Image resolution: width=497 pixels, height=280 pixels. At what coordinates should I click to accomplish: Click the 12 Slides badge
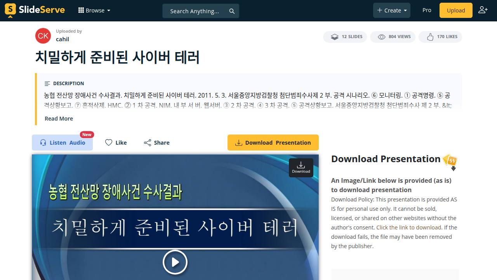[345, 37]
